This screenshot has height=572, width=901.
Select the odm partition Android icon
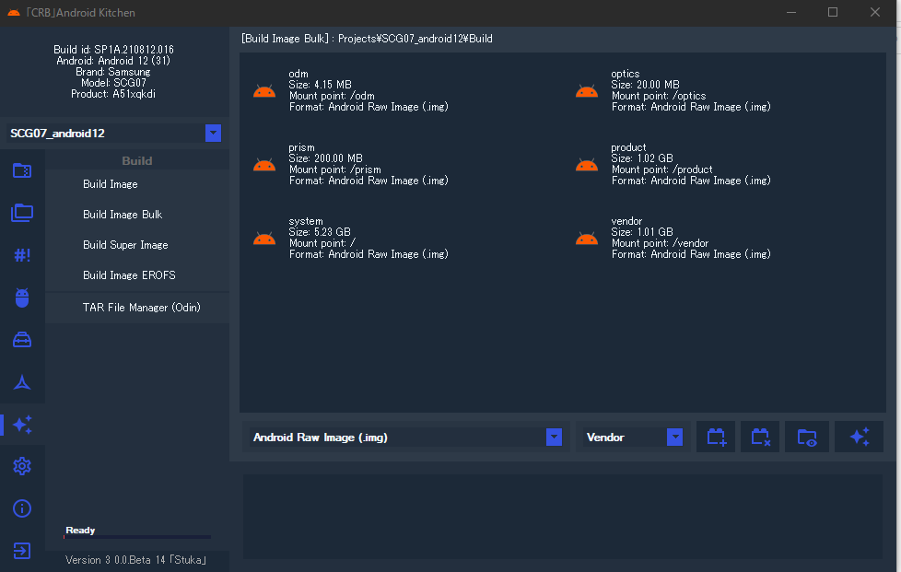(264, 91)
